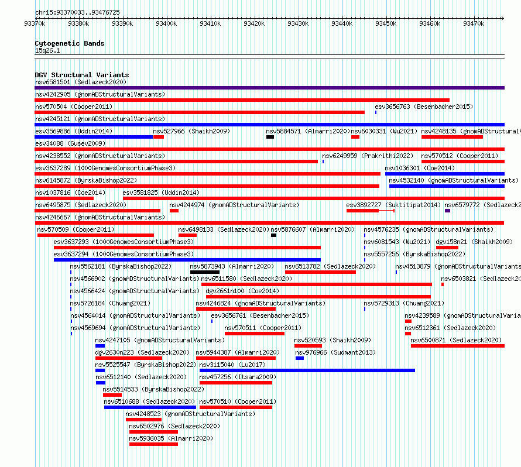Viewport: 521px width, 467px height.
Task: Click nsv5514533 (ByrskaBishop2022) label
Action: 153,389
